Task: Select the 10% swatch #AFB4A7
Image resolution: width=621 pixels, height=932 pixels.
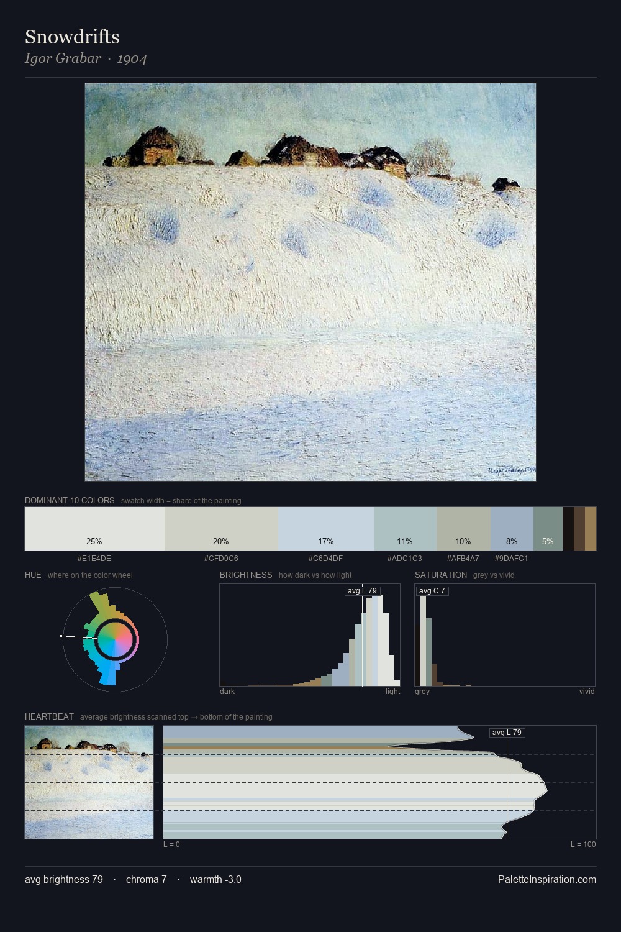Action: tap(463, 529)
